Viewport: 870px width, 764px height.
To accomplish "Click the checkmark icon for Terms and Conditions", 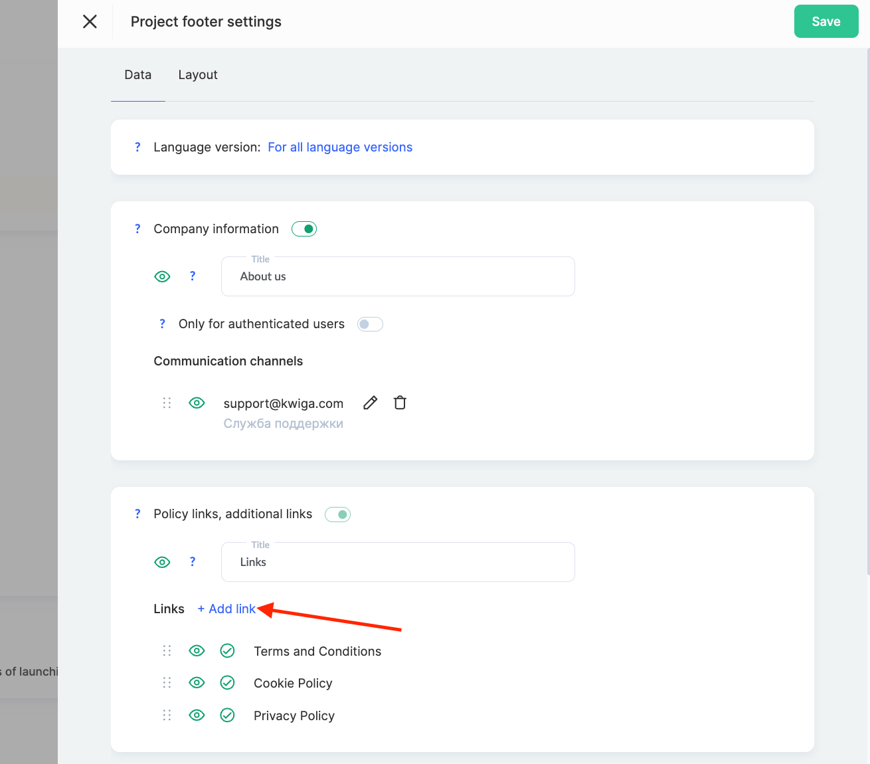I will (227, 650).
